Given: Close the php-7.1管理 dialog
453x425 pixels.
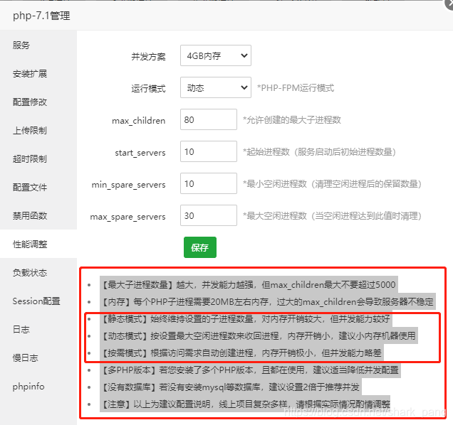Looking at the screenshot, I should [x=449, y=4].
